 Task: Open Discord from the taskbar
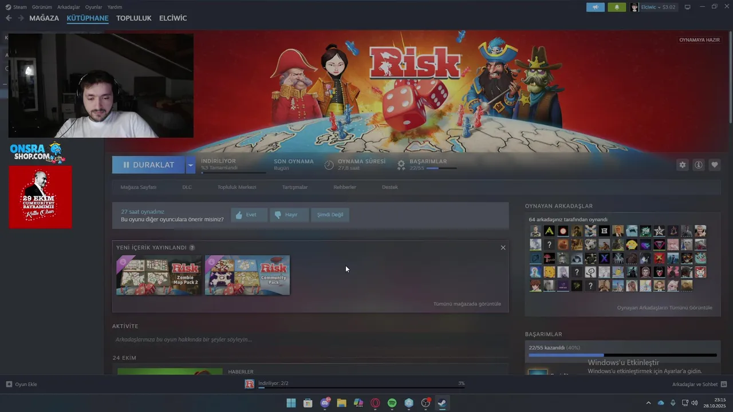(x=325, y=403)
